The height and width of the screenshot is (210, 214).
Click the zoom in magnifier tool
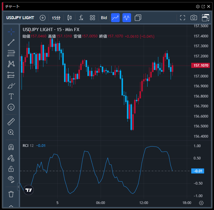click(11, 132)
